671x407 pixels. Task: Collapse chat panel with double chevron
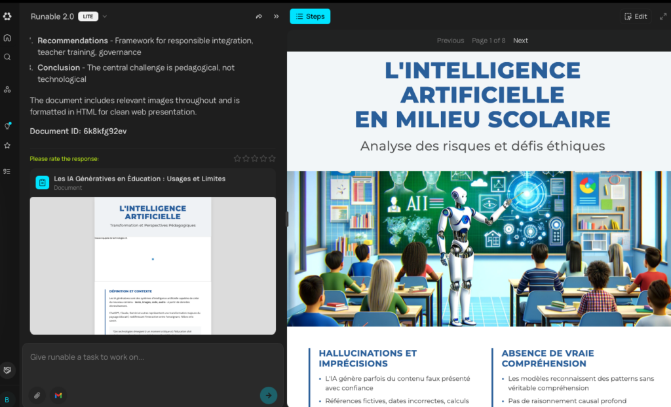[x=276, y=16]
